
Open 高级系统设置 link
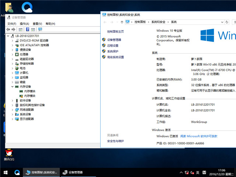pos(115,57)
